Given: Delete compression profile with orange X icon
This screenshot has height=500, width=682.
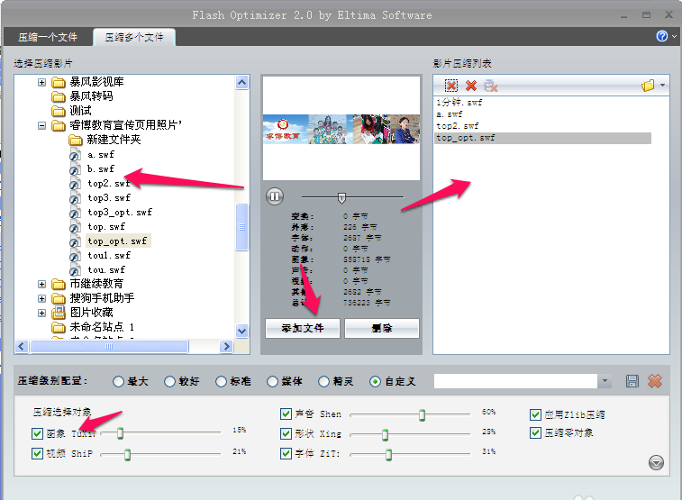Looking at the screenshot, I should click(x=655, y=381).
